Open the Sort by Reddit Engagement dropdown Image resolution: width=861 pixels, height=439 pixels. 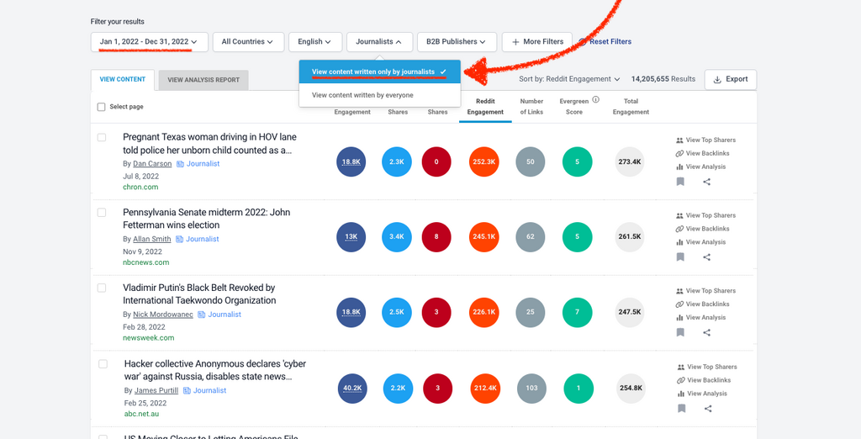point(569,79)
